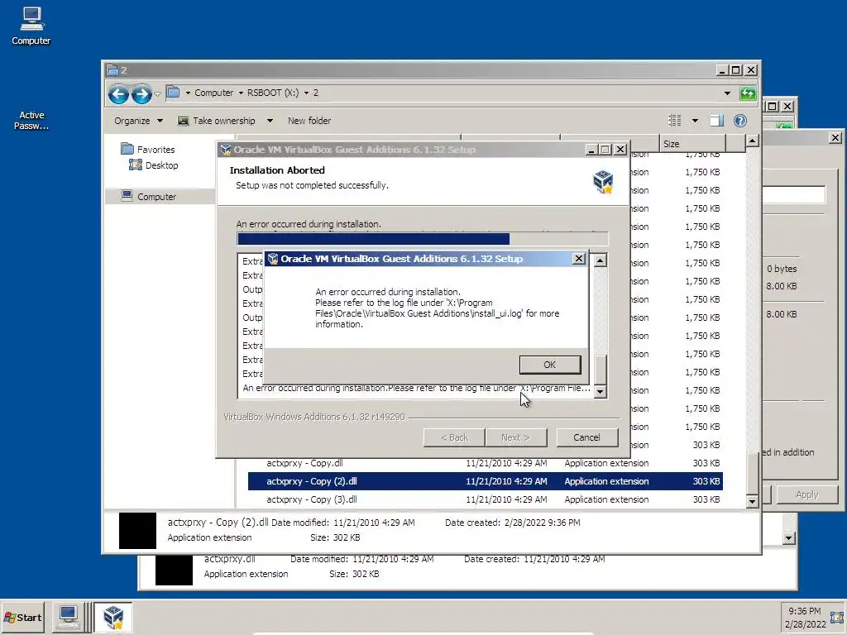Viewport: 847px width, 635px height.
Task: Click the system tray icon beside clock
Action: pyautogui.click(x=838, y=617)
